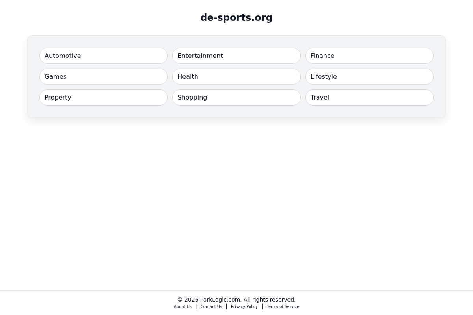The width and height of the screenshot is (473, 315).
Task: Click the Contact Us footer link
Action: [x=211, y=306]
